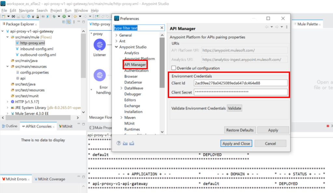Image resolution: width=333 pixels, height=193 pixels.
Task: Switch to the MUnit Coverage tab
Action: pos(51,179)
